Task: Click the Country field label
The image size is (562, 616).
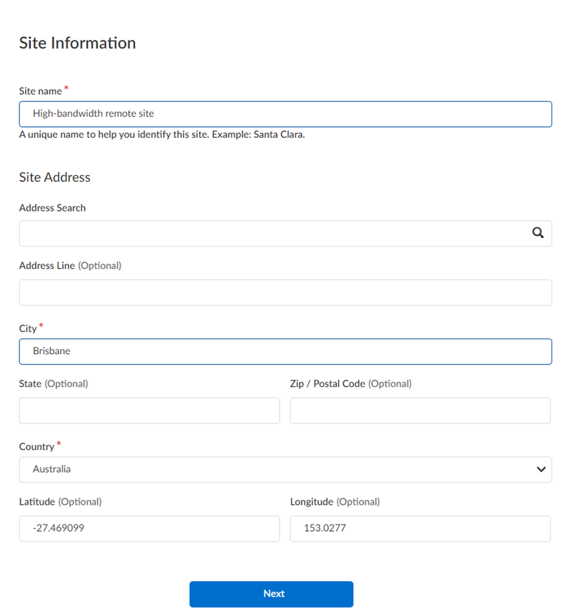Action: tap(36, 447)
